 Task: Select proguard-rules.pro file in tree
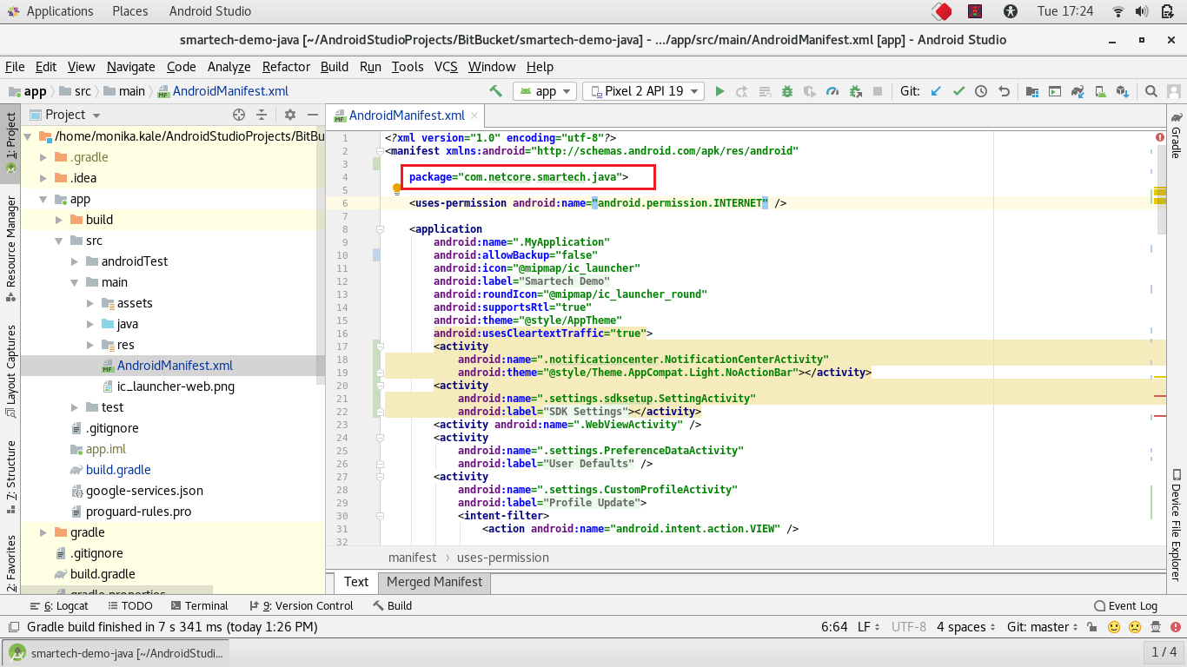tap(138, 512)
